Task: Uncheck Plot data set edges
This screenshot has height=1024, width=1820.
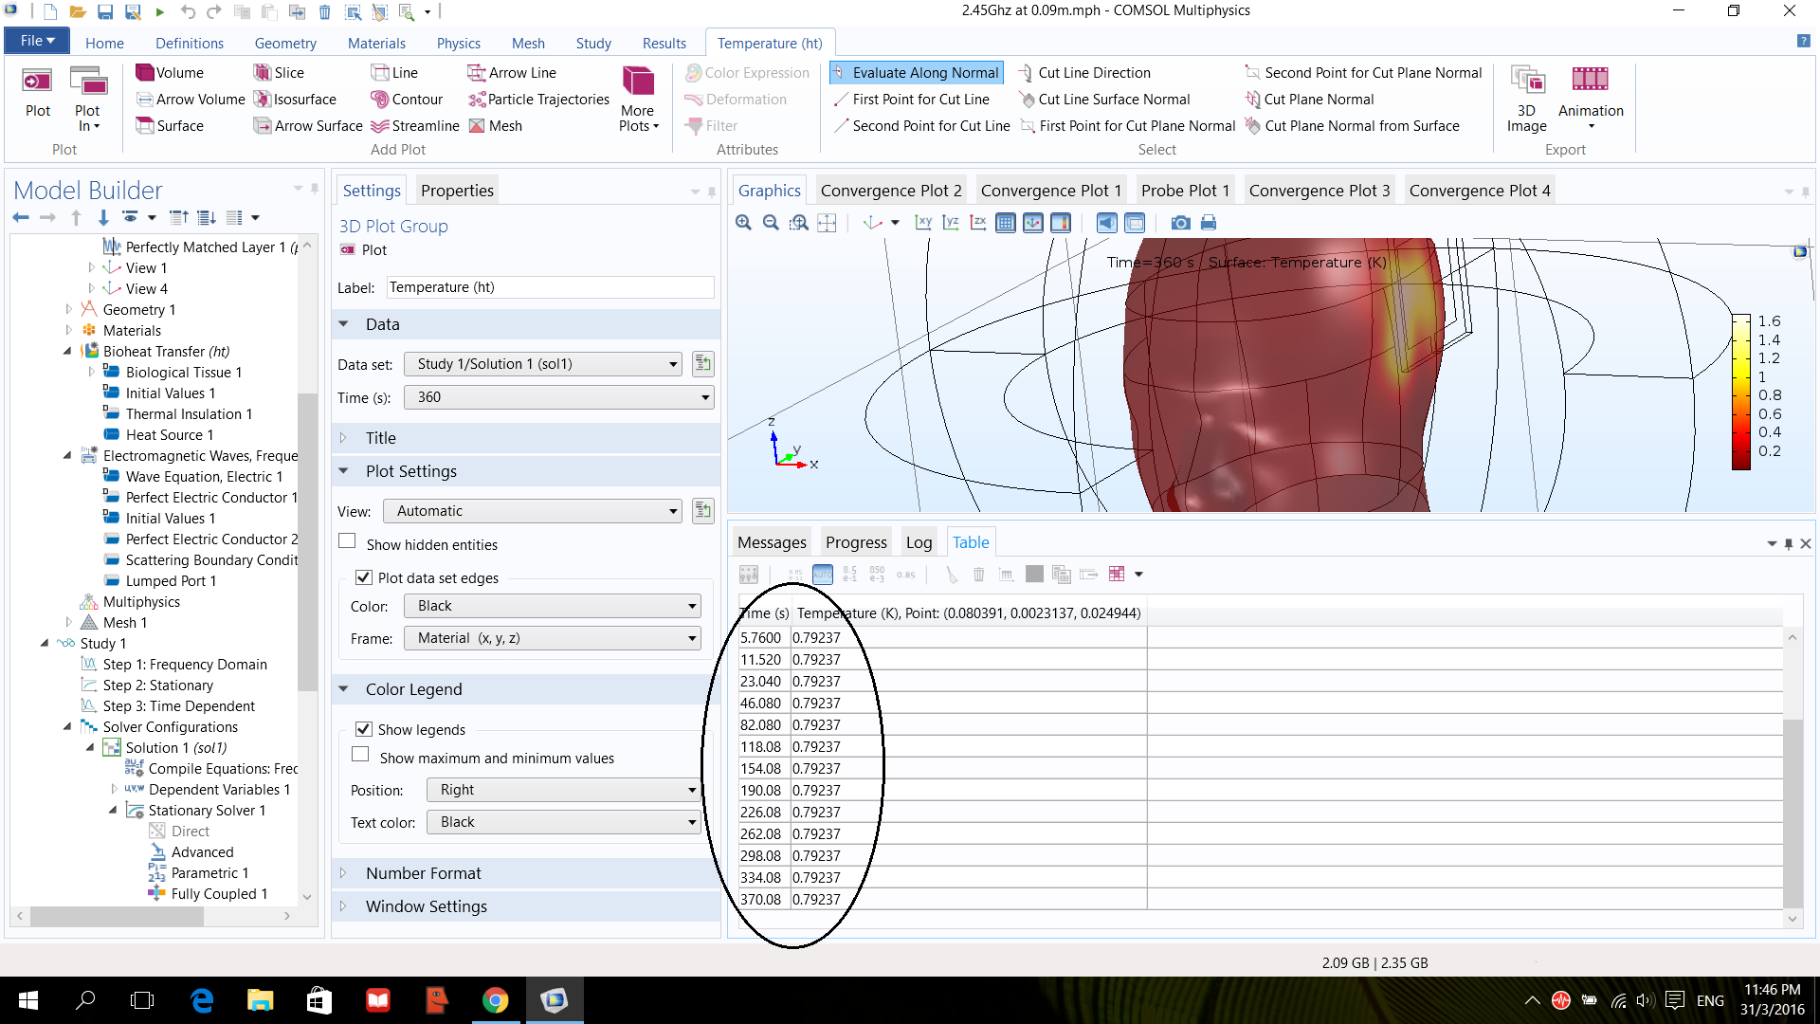Action: tap(364, 577)
